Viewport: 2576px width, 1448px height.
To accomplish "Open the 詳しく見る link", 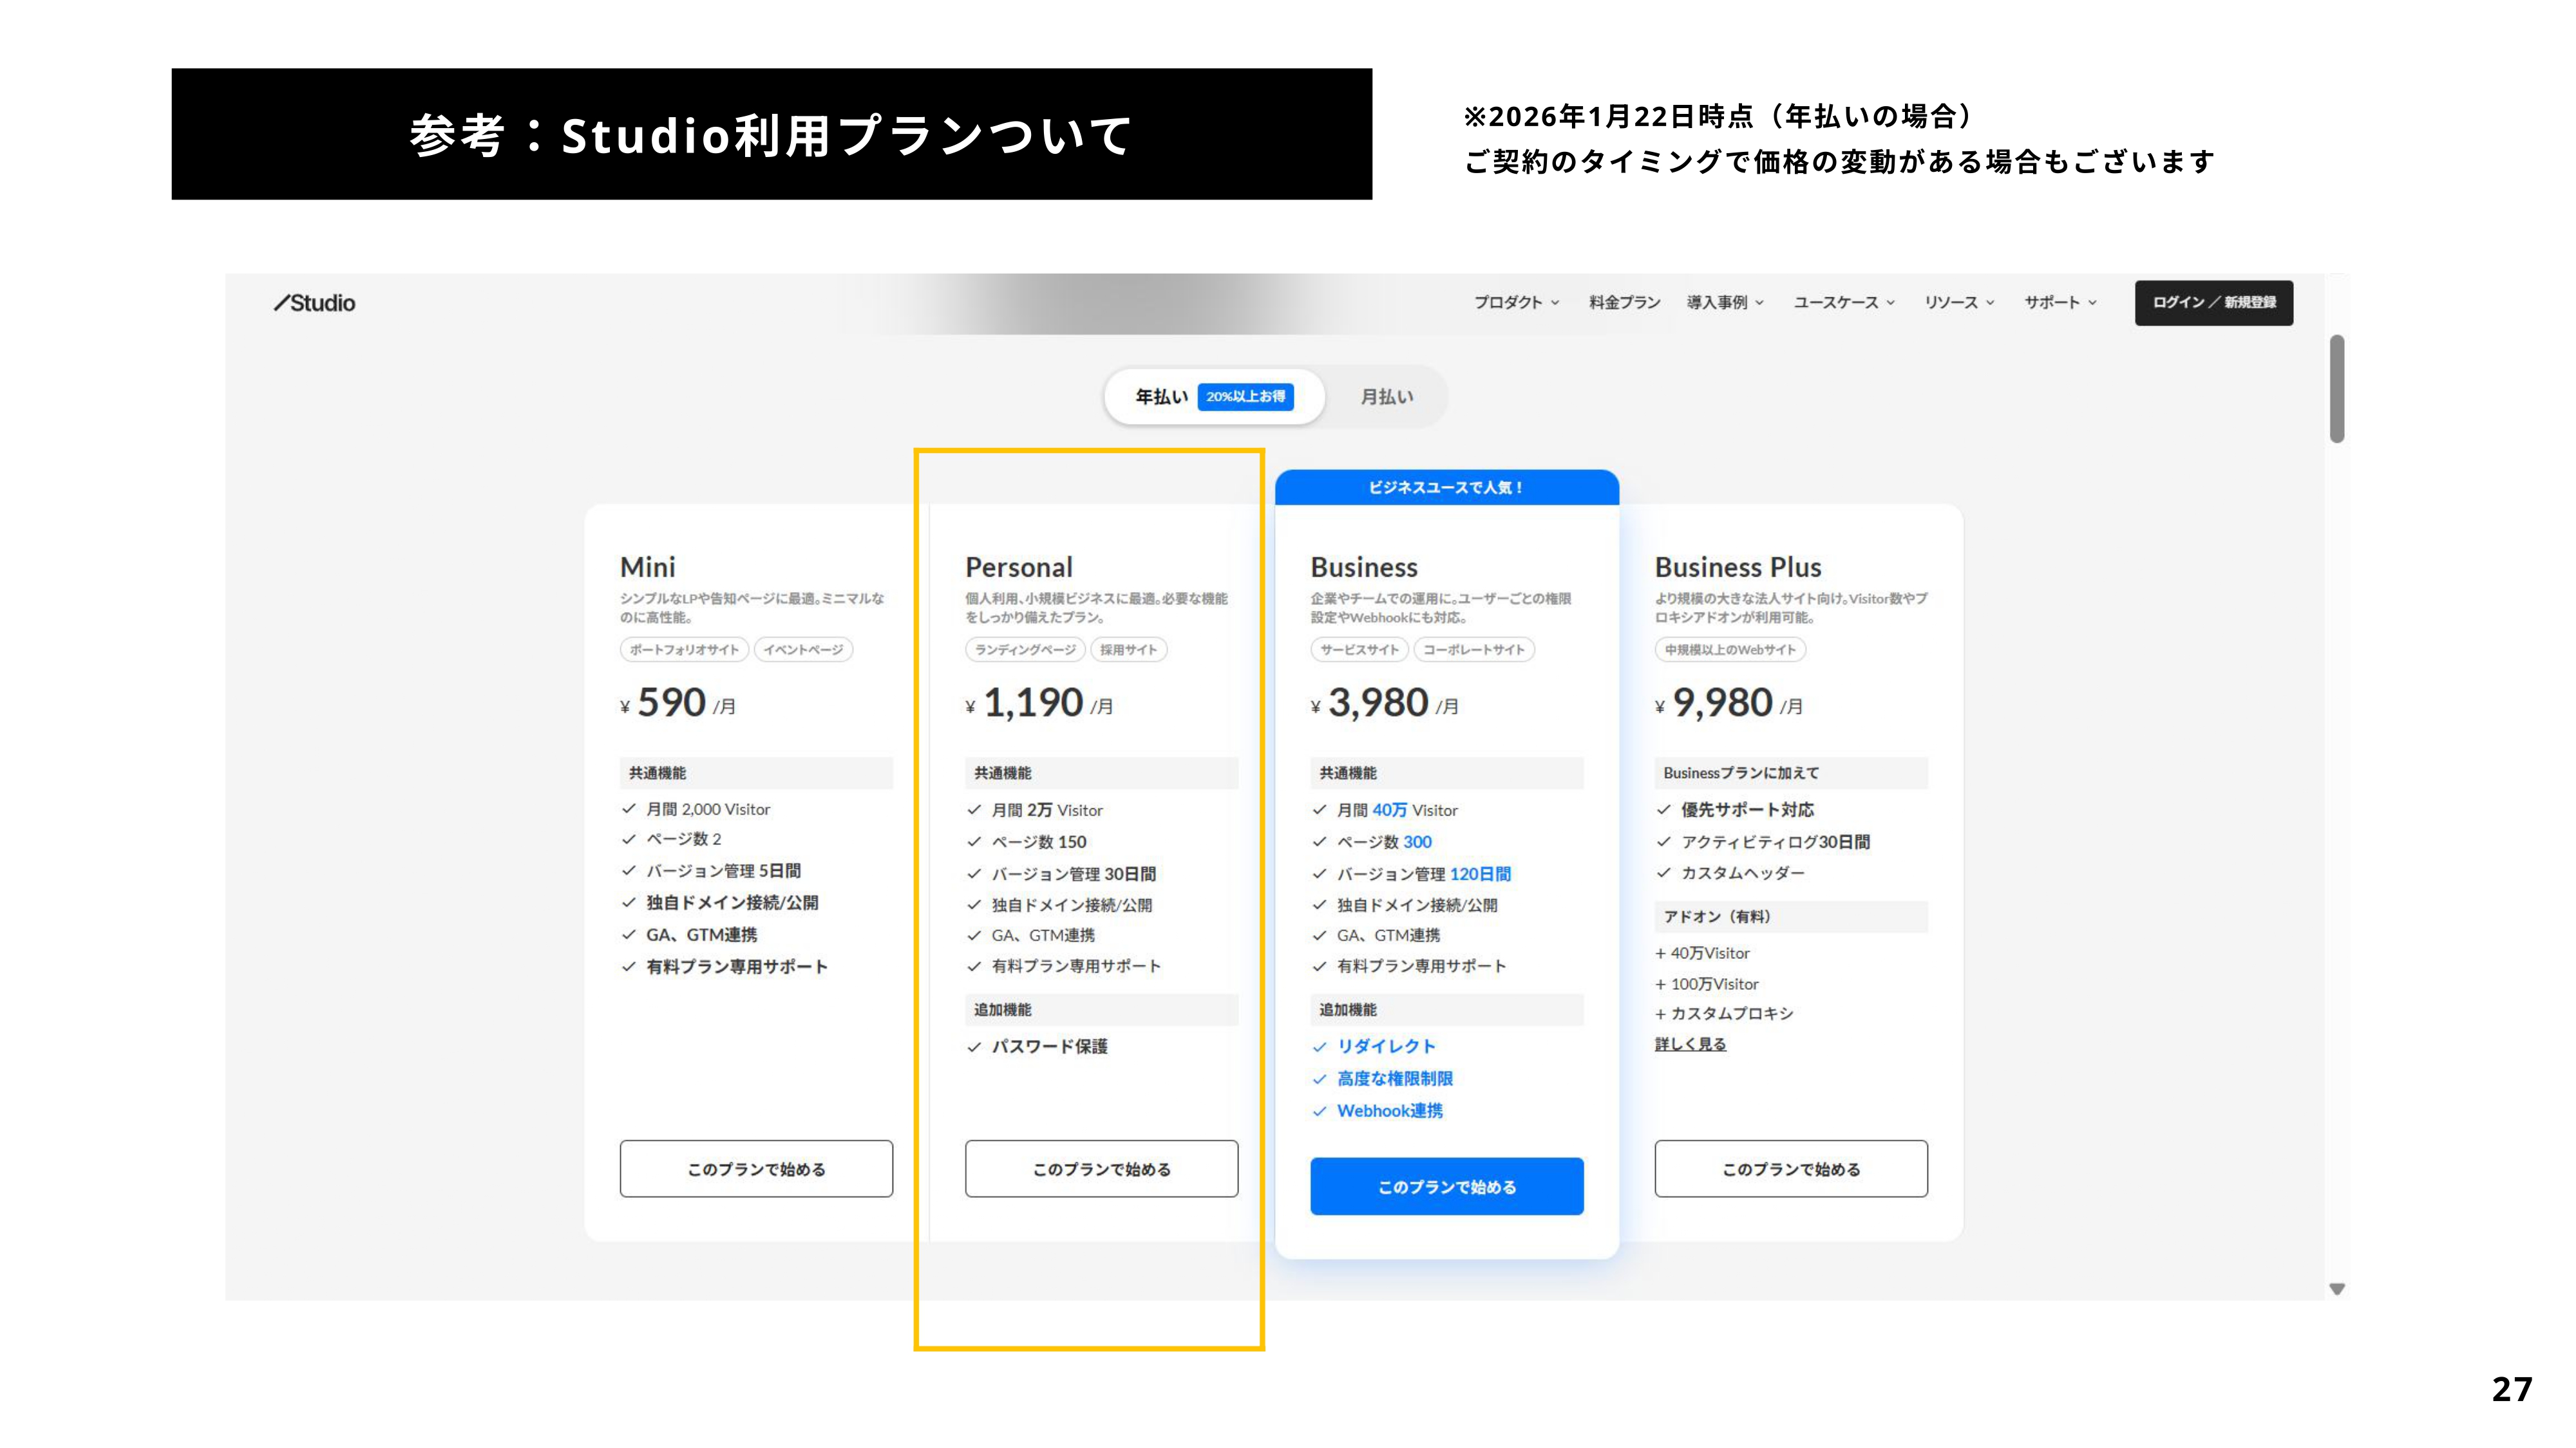I will (1690, 1044).
